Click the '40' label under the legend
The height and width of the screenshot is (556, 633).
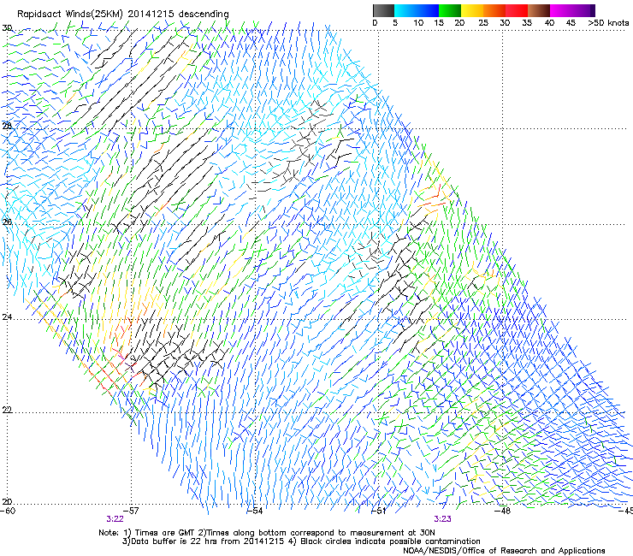pos(549,23)
